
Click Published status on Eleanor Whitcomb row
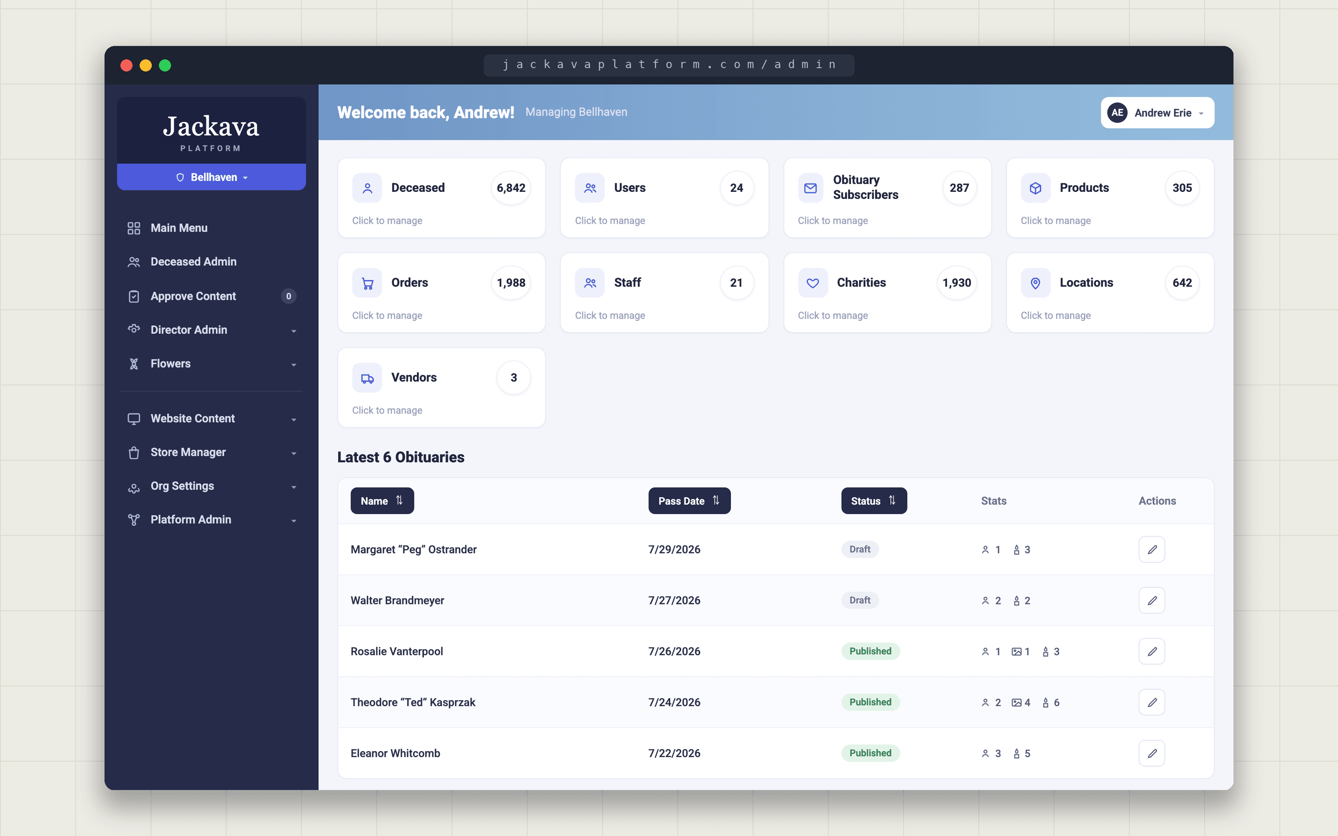[x=870, y=753]
